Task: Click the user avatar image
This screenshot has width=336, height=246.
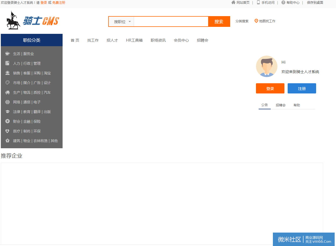Action: (267, 66)
